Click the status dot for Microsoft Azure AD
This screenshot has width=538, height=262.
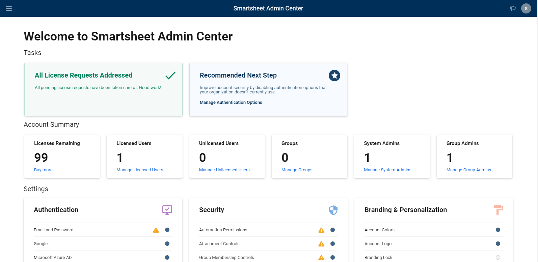click(167, 258)
